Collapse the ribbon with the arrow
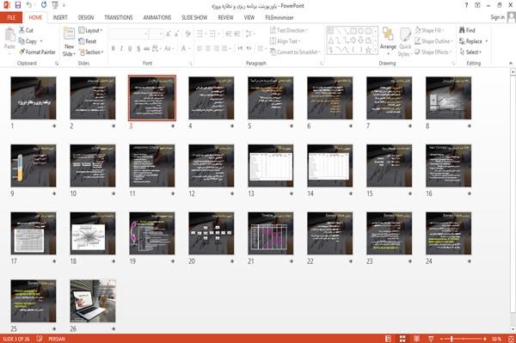Screen dimensions: 516x343 [511, 63]
